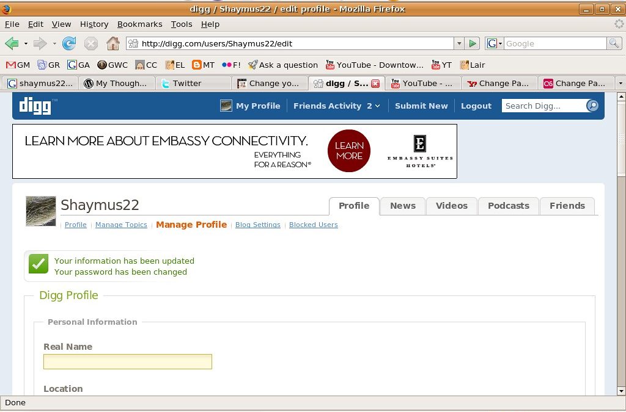The image size is (626, 412).
Task: Open the History menu
Action: pyautogui.click(x=94, y=24)
